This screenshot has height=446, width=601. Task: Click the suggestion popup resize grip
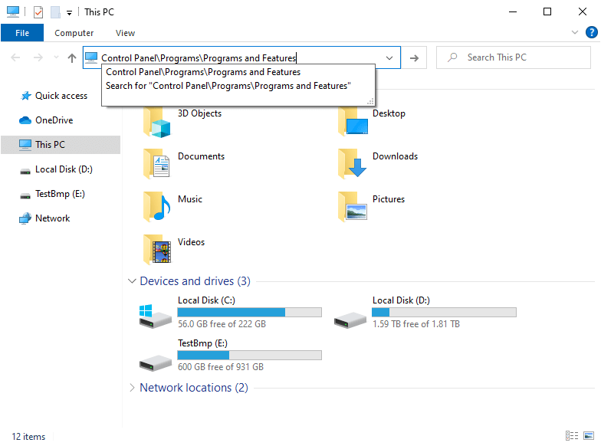[370, 101]
